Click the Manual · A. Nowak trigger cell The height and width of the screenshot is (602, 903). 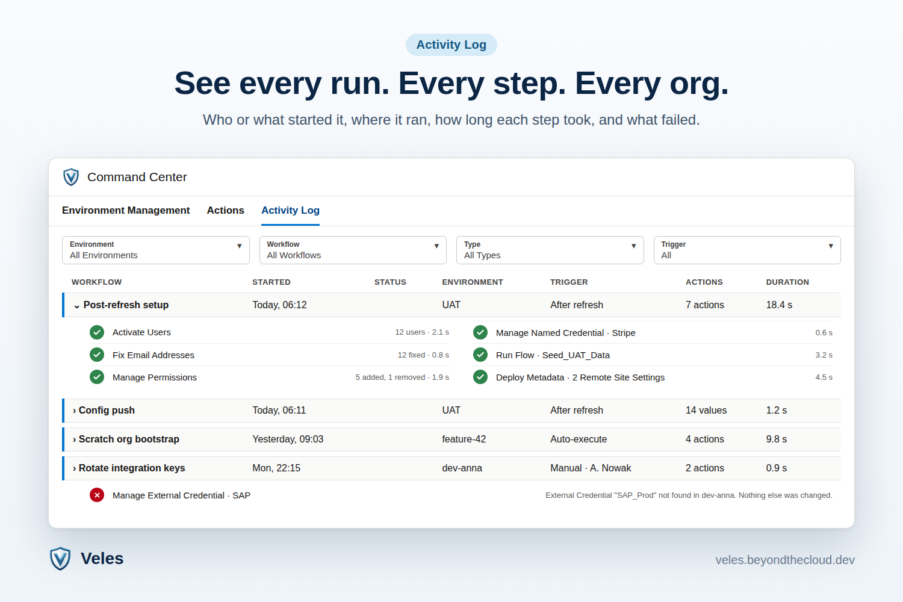coord(591,468)
